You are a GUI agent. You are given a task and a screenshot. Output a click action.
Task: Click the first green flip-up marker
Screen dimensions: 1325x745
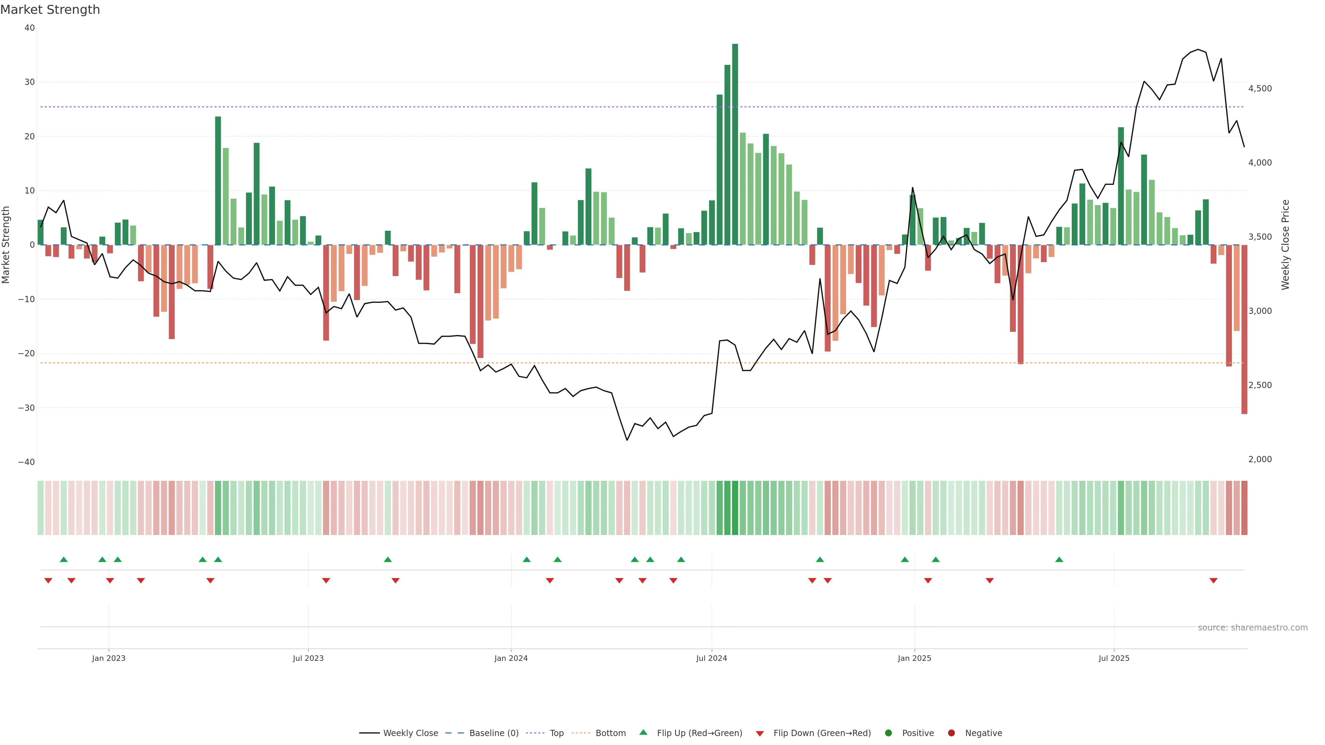(x=64, y=559)
